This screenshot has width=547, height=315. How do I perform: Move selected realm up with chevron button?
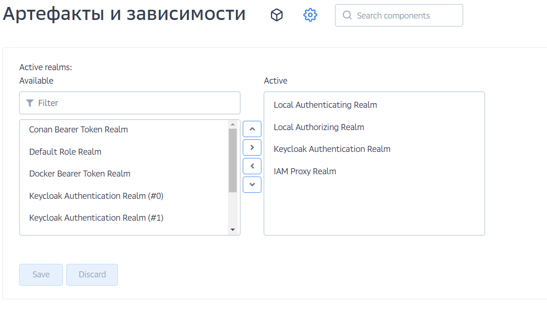click(x=252, y=129)
